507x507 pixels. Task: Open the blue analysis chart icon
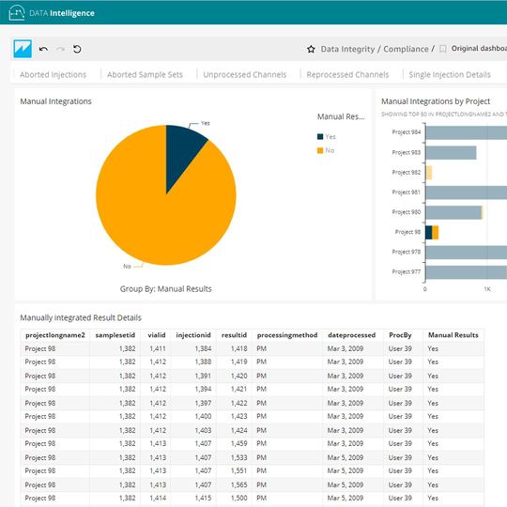[23, 49]
